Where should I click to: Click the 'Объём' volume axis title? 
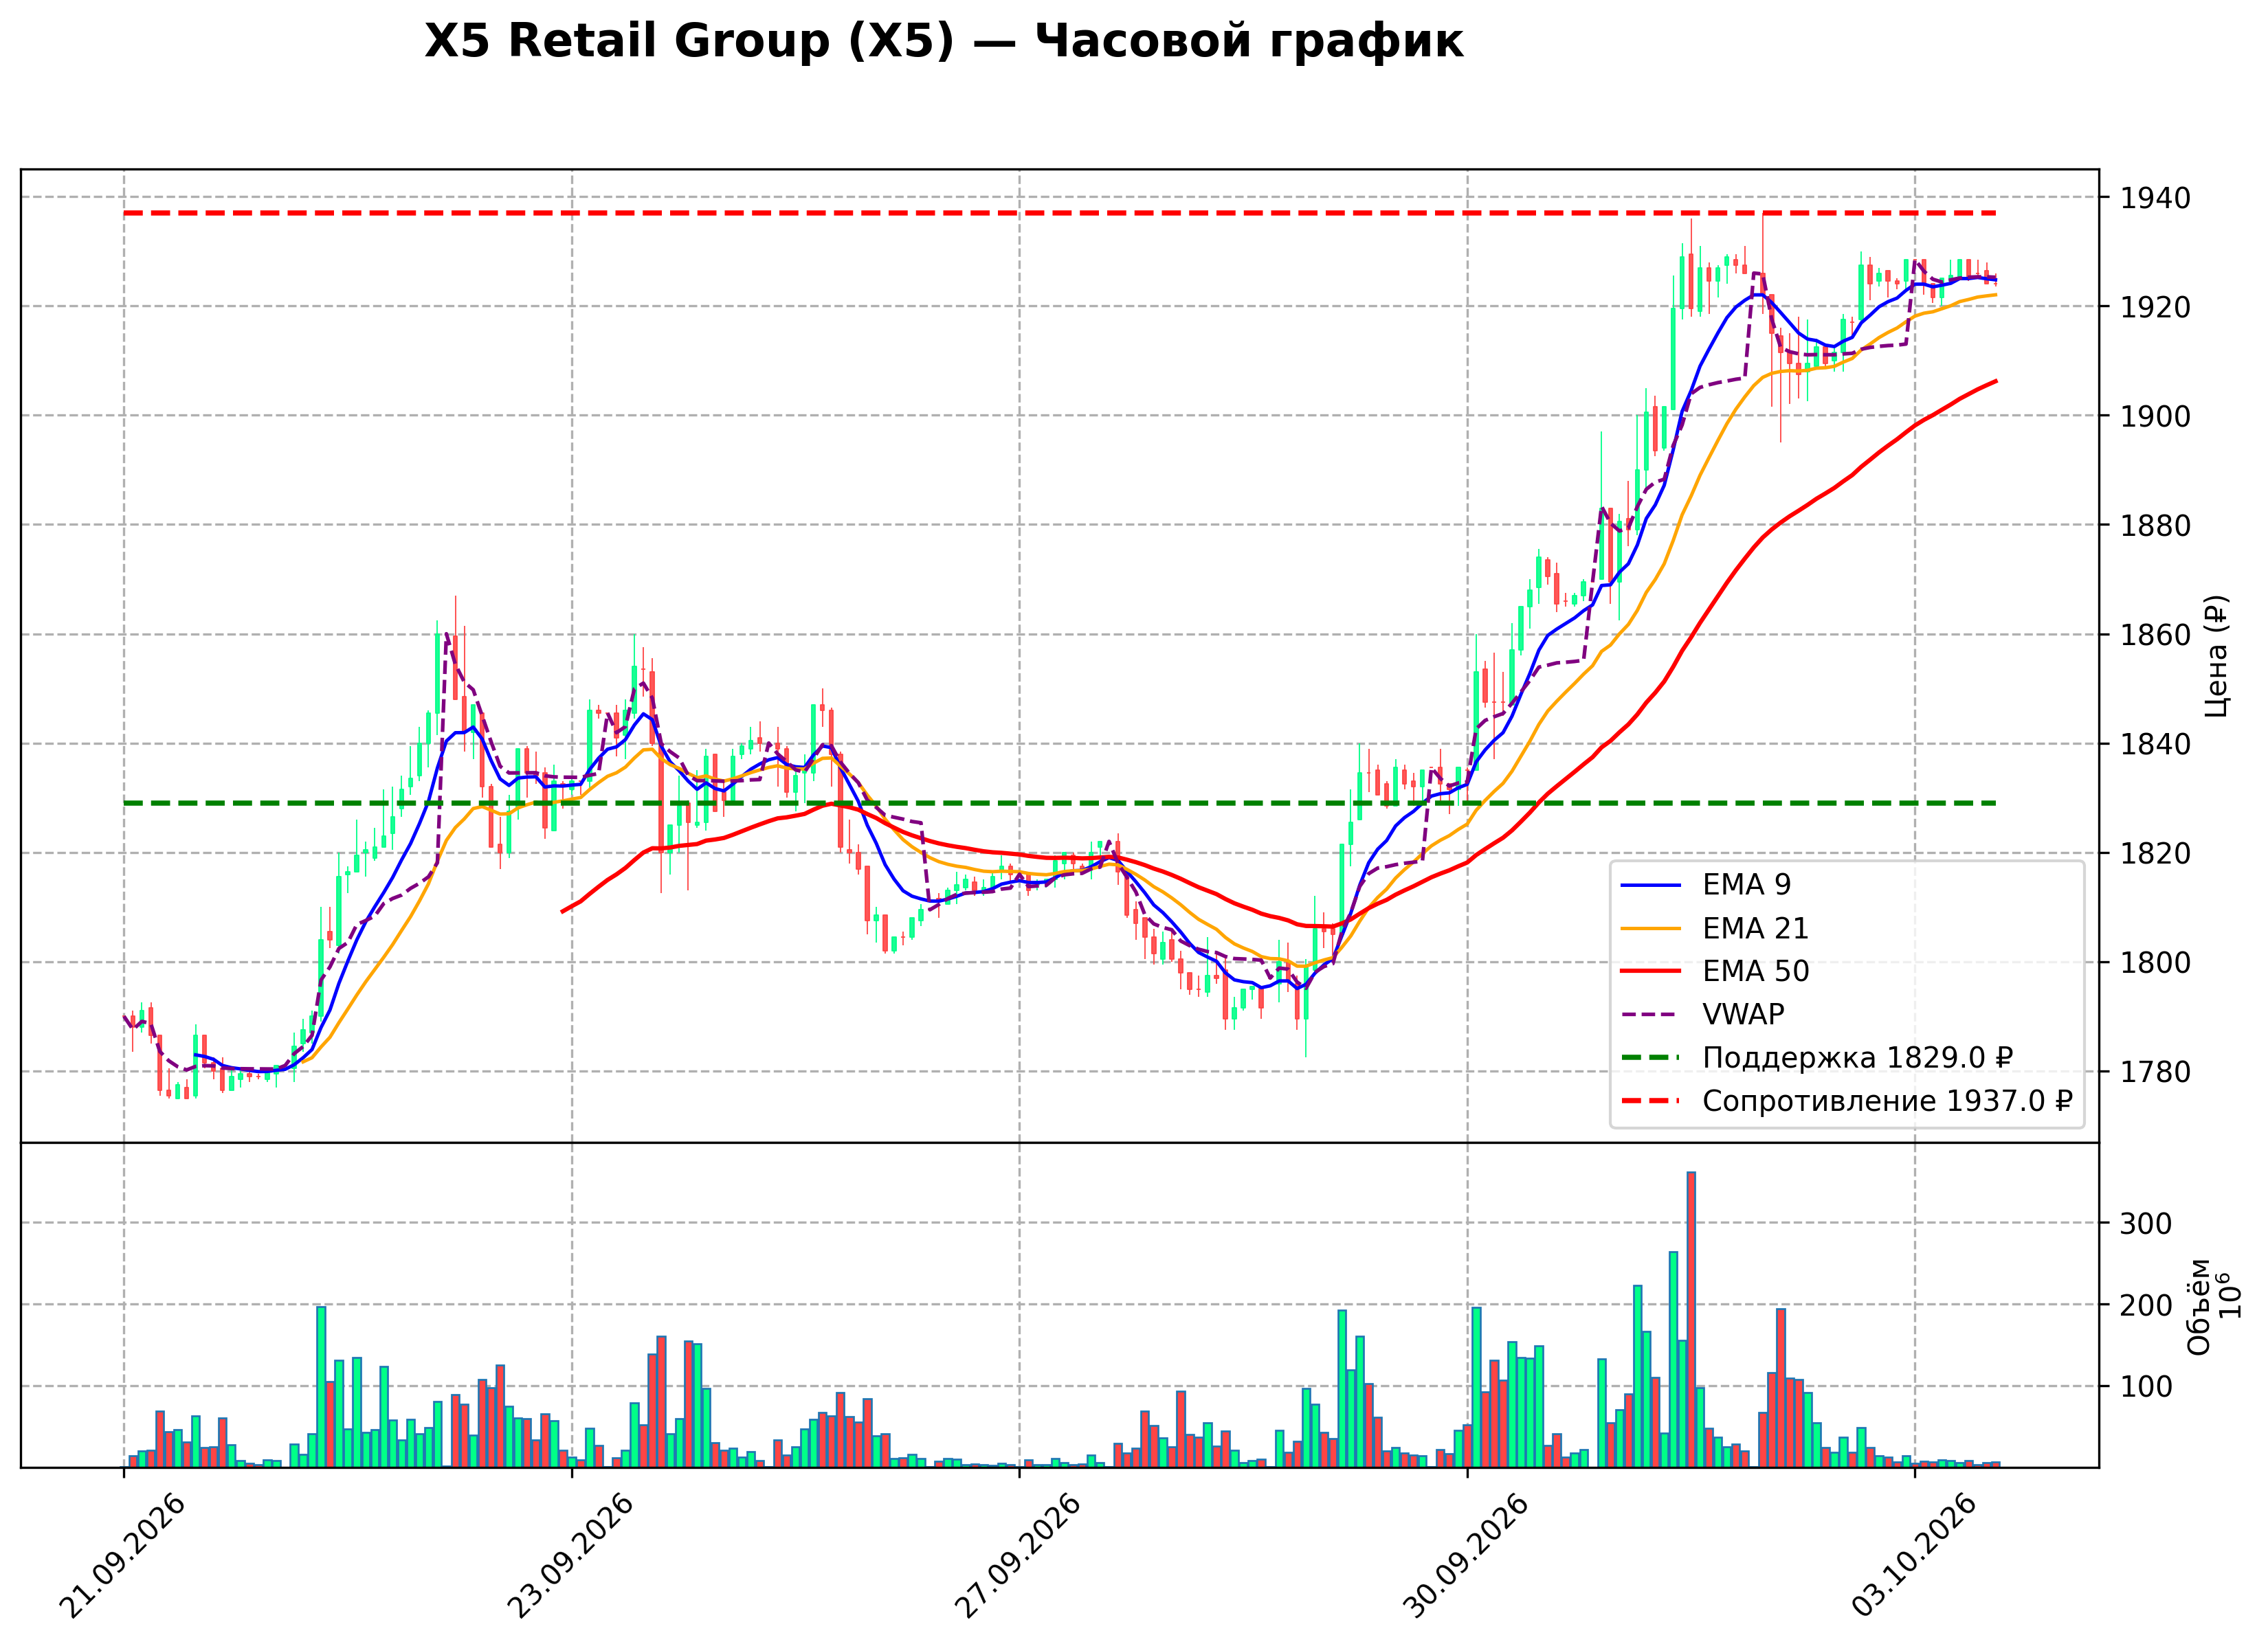pyautogui.click(x=2199, y=1306)
